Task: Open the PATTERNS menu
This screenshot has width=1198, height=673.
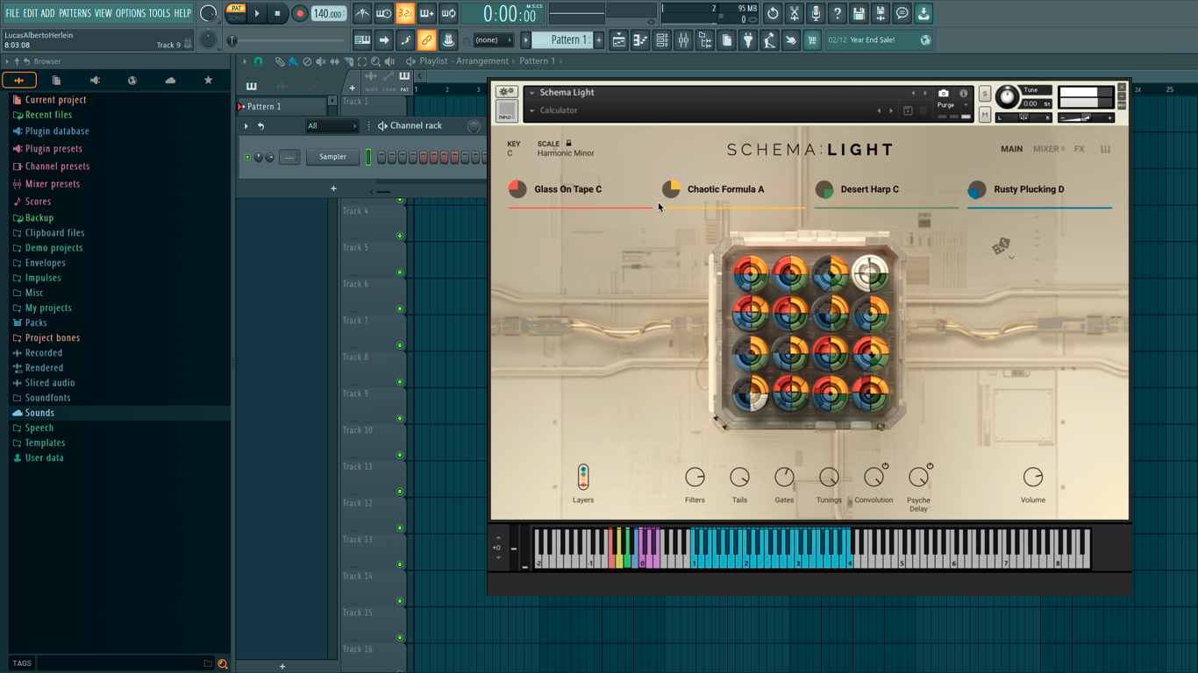Action: click(75, 13)
